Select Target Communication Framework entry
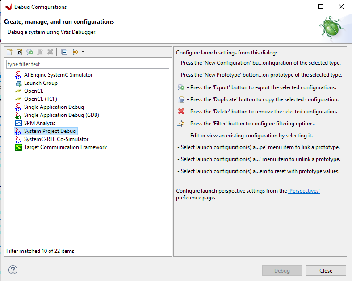Viewport: 352px width, 281px height. pos(65,147)
